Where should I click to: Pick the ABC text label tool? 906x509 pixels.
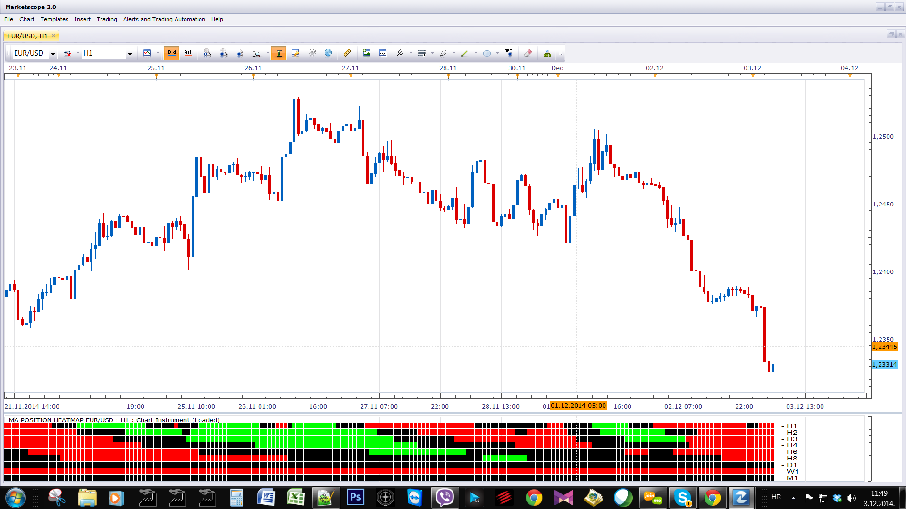(x=508, y=53)
